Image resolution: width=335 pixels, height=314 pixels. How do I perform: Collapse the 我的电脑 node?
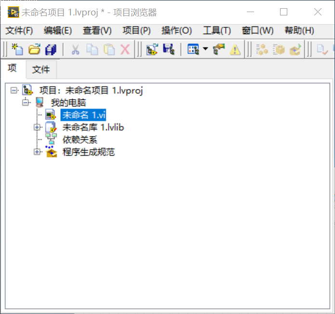click(26, 103)
